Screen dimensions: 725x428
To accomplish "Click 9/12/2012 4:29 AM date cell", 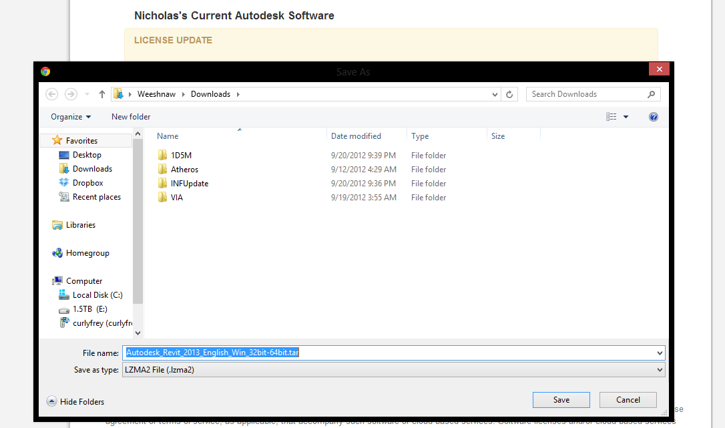I will [363, 170].
